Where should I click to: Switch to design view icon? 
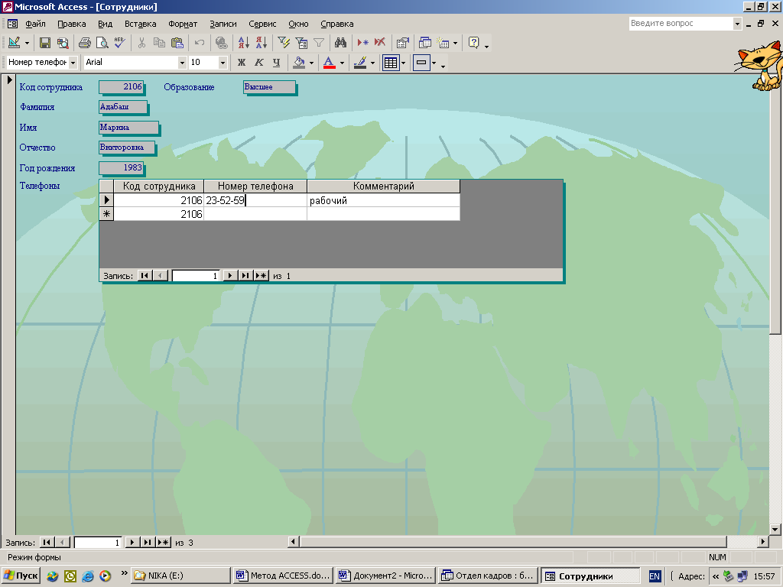[x=14, y=43]
